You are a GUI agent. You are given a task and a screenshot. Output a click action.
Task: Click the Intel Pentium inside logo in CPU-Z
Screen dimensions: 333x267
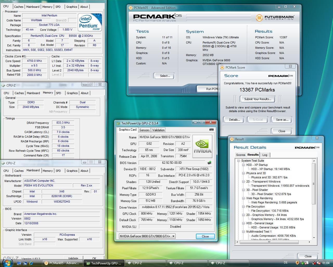(90, 22)
